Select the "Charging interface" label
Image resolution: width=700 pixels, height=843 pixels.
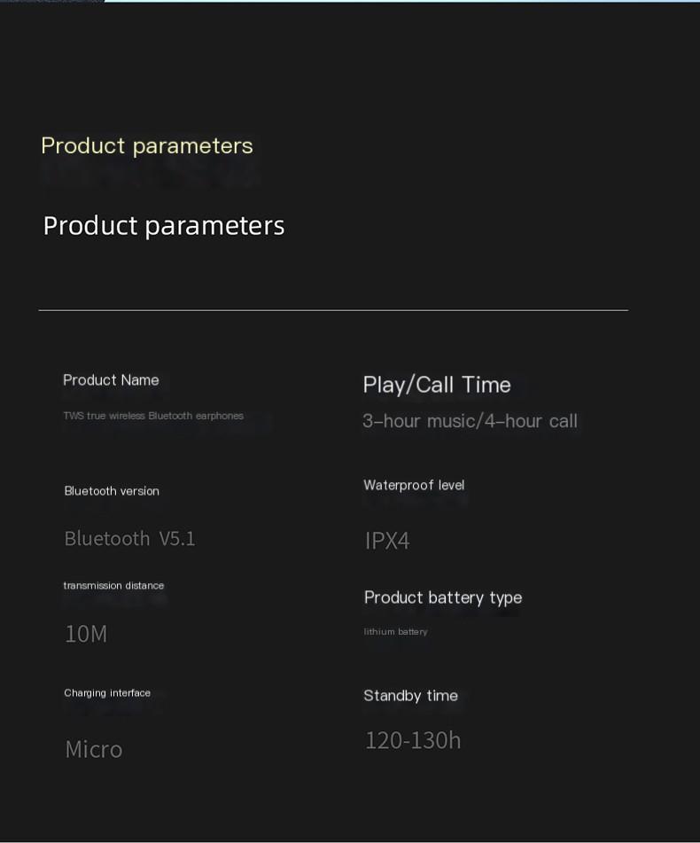click(107, 693)
